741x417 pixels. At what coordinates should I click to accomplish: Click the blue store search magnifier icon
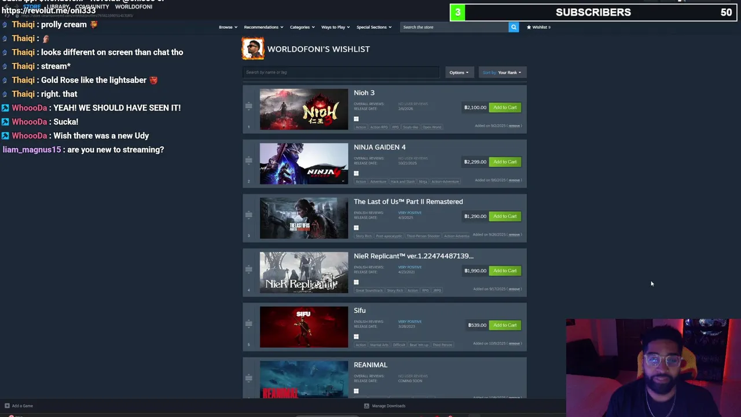[x=513, y=27]
